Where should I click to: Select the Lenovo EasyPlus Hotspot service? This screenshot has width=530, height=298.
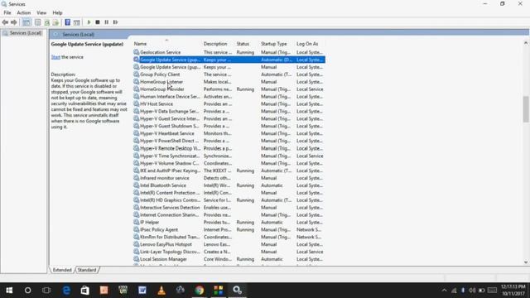click(229, 245)
